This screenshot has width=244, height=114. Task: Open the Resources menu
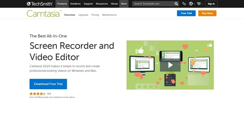click(x=102, y=4)
